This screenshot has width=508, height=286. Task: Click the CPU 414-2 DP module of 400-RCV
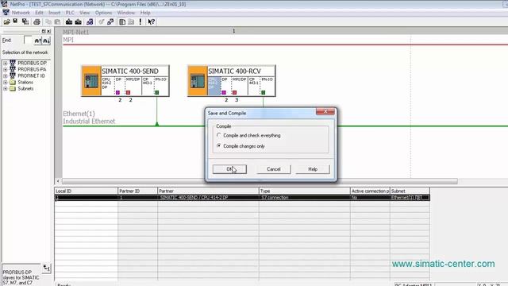tap(214, 86)
